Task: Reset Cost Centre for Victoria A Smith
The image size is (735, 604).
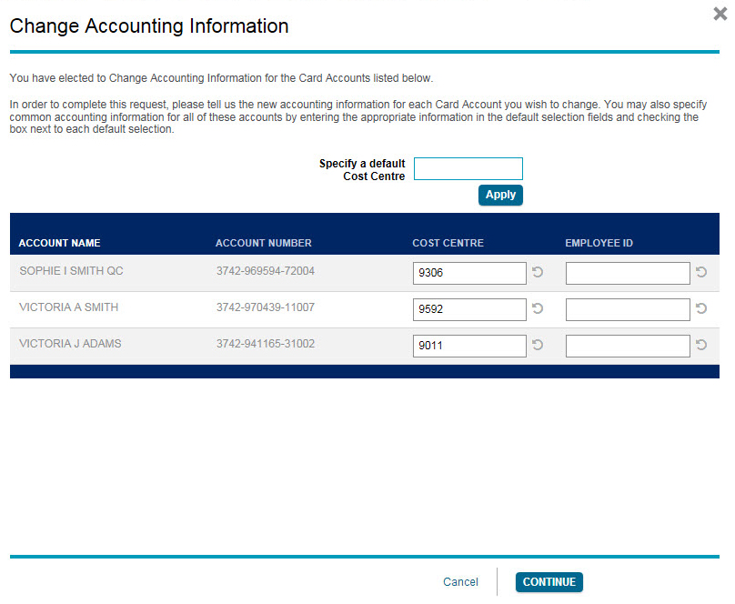Action: pos(538,308)
